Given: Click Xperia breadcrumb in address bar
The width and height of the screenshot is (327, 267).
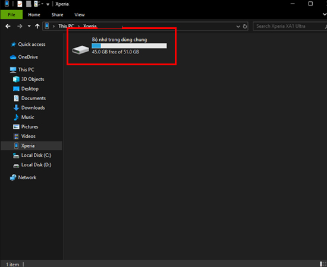Looking at the screenshot, I should [90, 26].
